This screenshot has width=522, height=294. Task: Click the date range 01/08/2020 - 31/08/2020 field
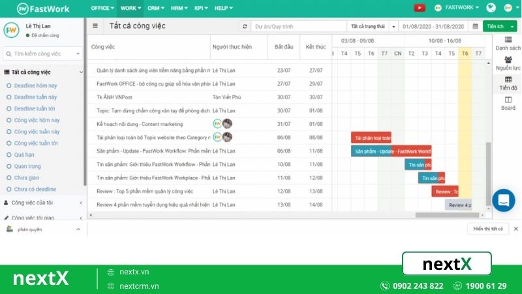click(433, 26)
